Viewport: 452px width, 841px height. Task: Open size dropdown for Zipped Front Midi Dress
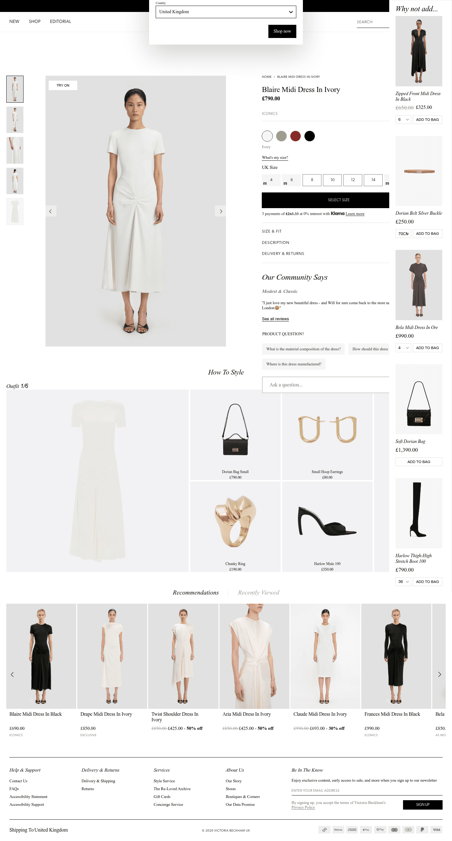coord(403,120)
